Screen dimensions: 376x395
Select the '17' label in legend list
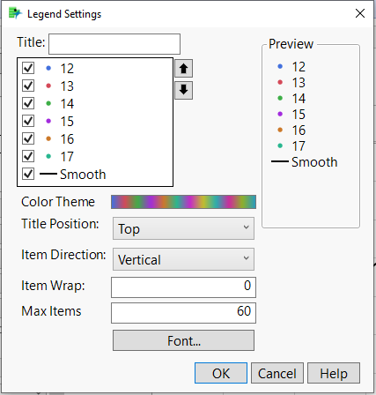(67, 157)
